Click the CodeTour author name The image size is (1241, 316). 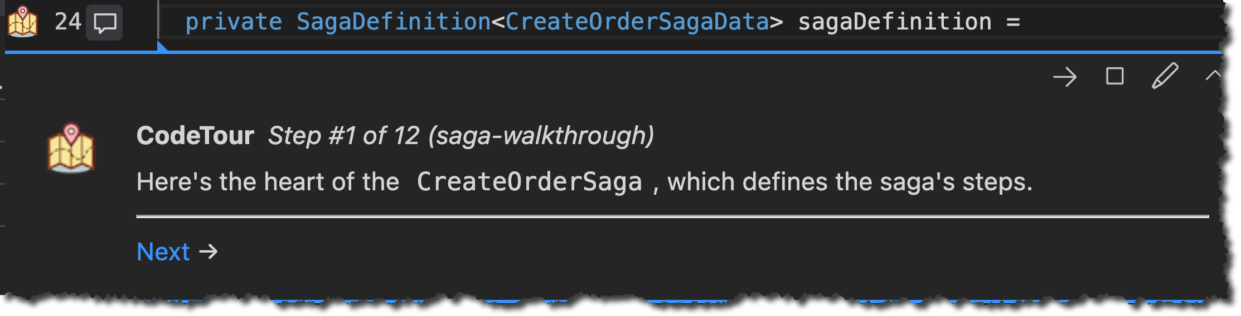195,136
